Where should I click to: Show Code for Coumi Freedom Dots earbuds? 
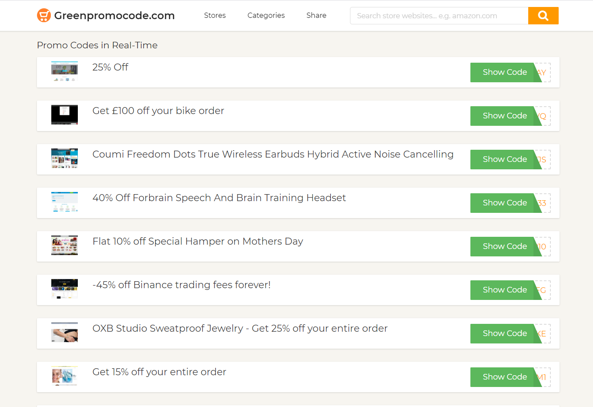point(504,159)
